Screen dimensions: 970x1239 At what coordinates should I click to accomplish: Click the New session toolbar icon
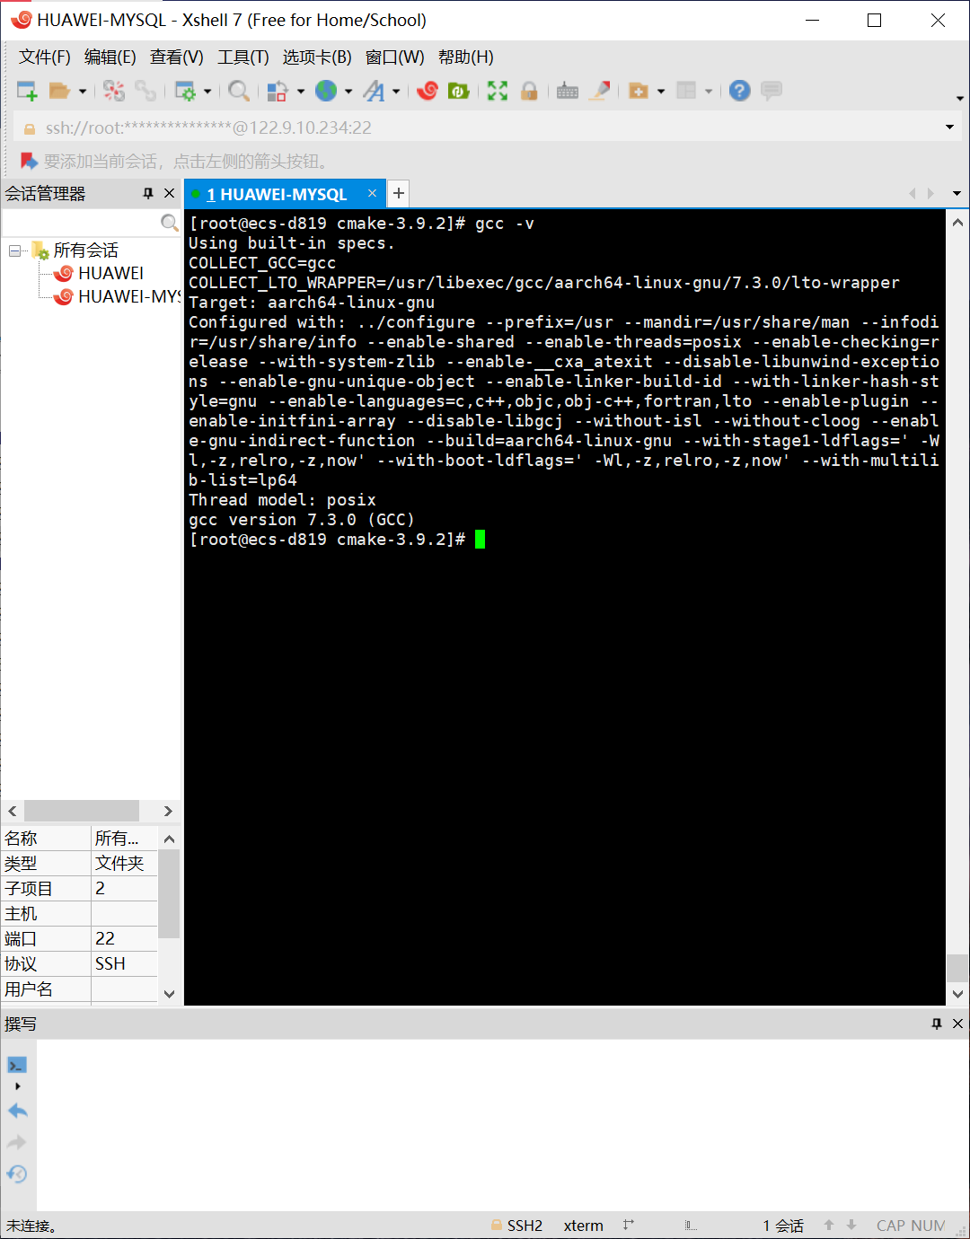[x=27, y=91]
